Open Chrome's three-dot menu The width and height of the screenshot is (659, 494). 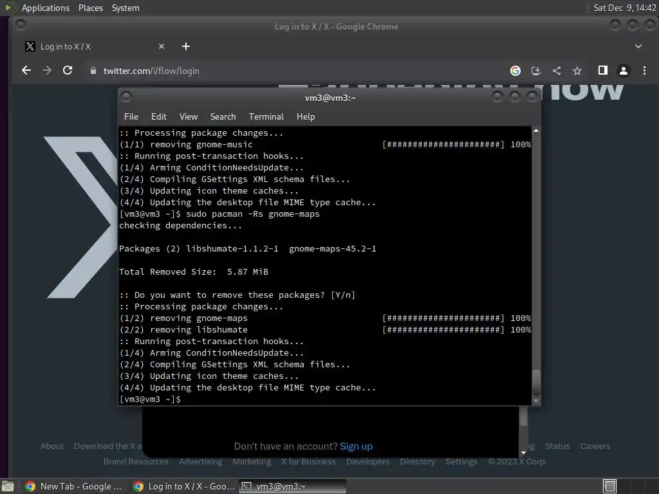pos(644,71)
